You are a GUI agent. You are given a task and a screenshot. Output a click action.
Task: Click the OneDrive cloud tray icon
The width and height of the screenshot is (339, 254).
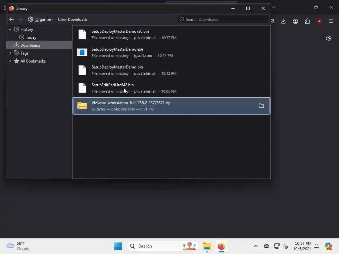pyautogui.click(x=266, y=246)
